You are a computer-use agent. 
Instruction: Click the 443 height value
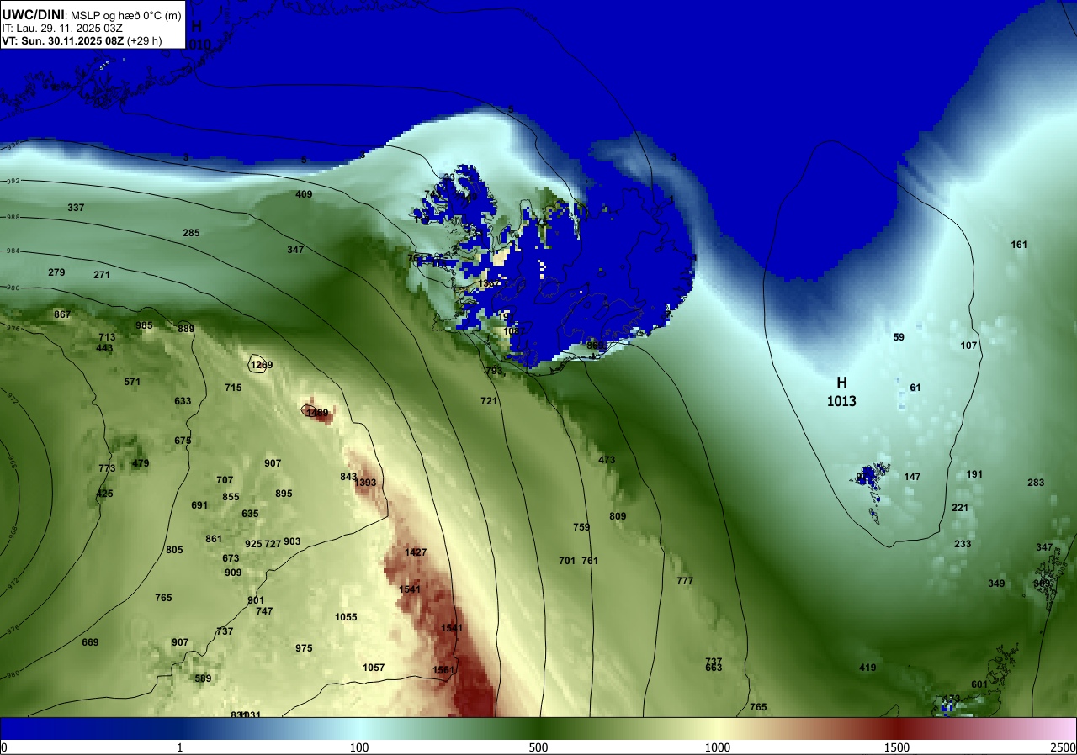click(104, 348)
